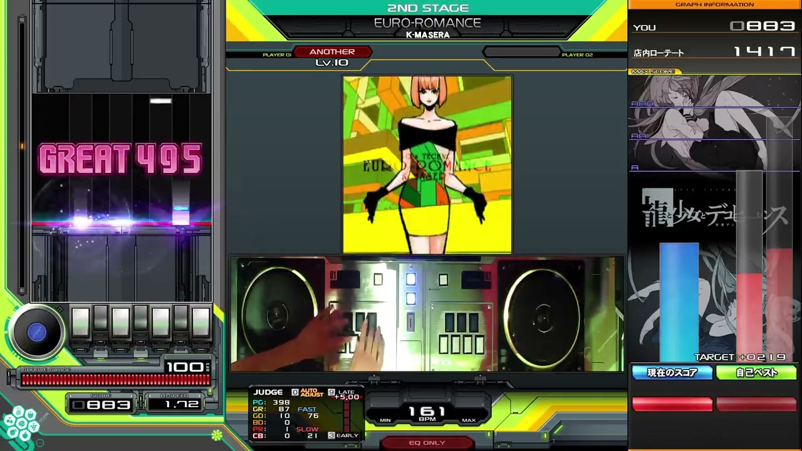Click the vertical red timing offset meter
The width and height of the screenshot is (802, 451).
pyautogui.click(x=345, y=416)
